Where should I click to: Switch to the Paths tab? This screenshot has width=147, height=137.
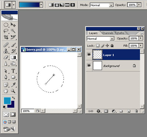tap(121, 33)
